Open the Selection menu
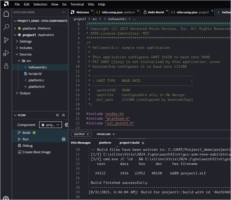 pos(40,4)
